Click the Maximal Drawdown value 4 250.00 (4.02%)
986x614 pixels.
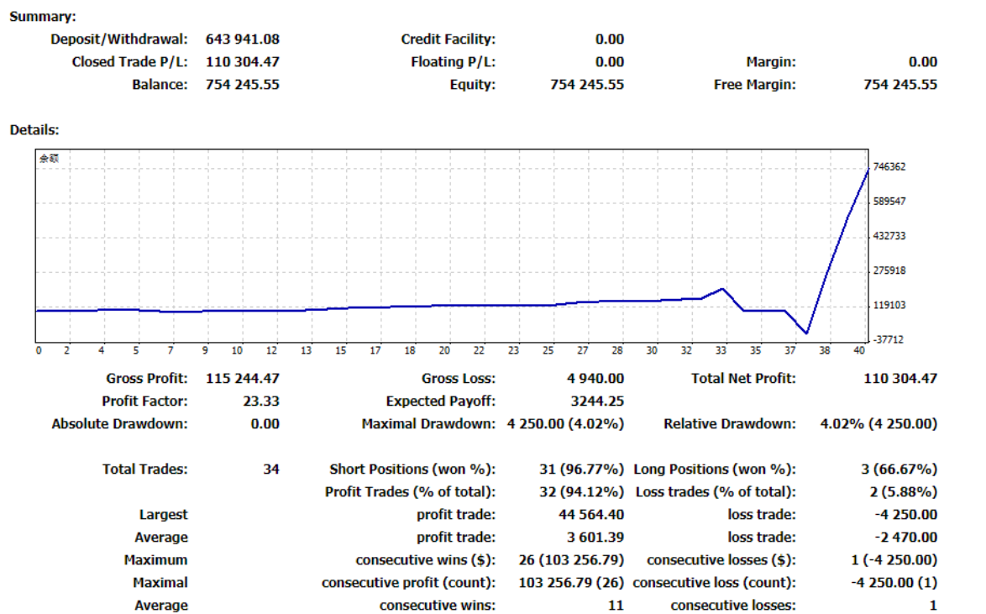click(x=565, y=424)
